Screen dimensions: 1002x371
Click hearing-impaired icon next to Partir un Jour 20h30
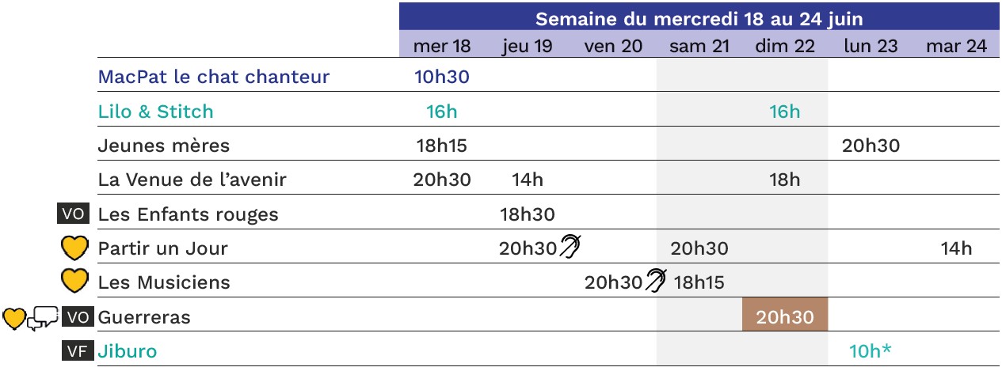point(570,247)
